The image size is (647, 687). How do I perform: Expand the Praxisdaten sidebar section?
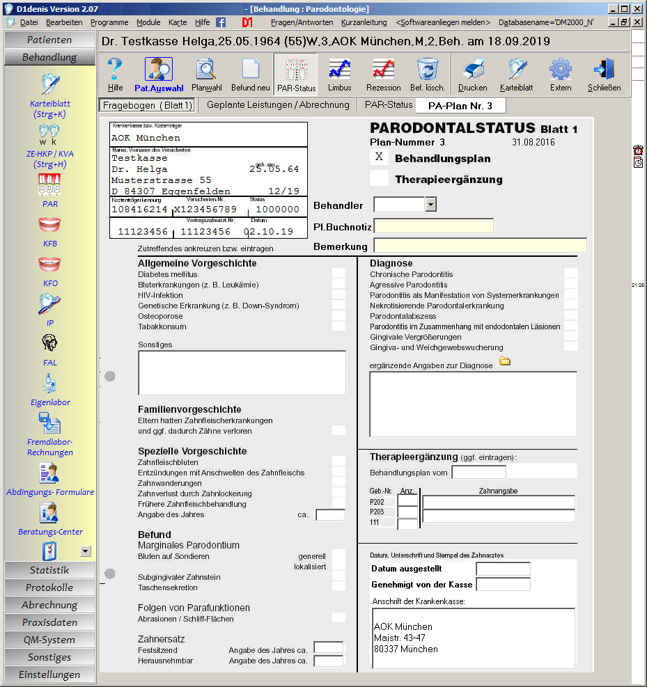click(49, 622)
